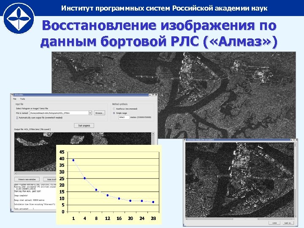This screenshot has height=228, width=304.
Task: Open the window menu icon of main window
Action: [x=12, y=95]
